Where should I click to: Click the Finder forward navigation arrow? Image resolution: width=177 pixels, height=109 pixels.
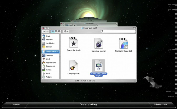click(x=47, y=31)
